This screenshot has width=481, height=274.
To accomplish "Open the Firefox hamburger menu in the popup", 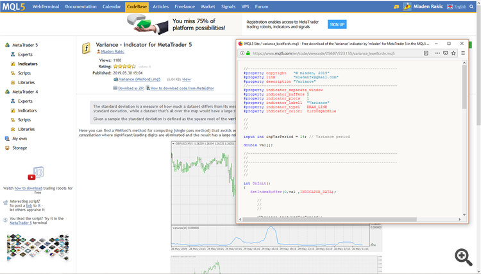I will 463,53.
